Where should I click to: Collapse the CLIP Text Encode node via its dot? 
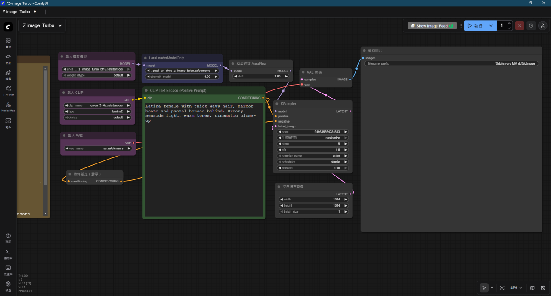[146, 91]
